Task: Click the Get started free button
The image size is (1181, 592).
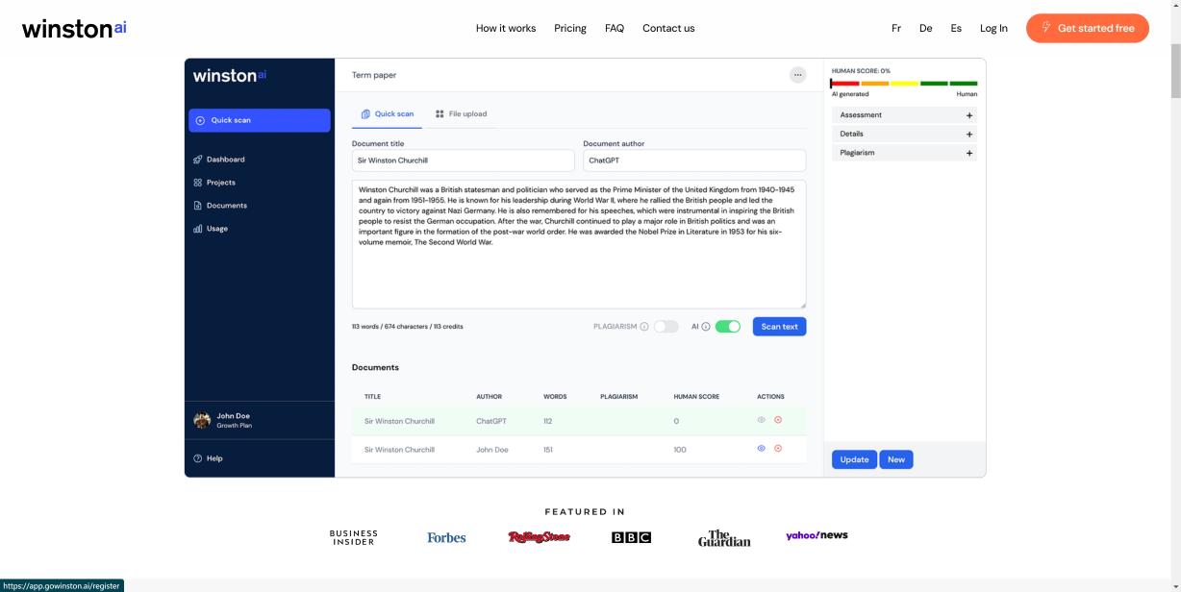Action: (x=1088, y=28)
